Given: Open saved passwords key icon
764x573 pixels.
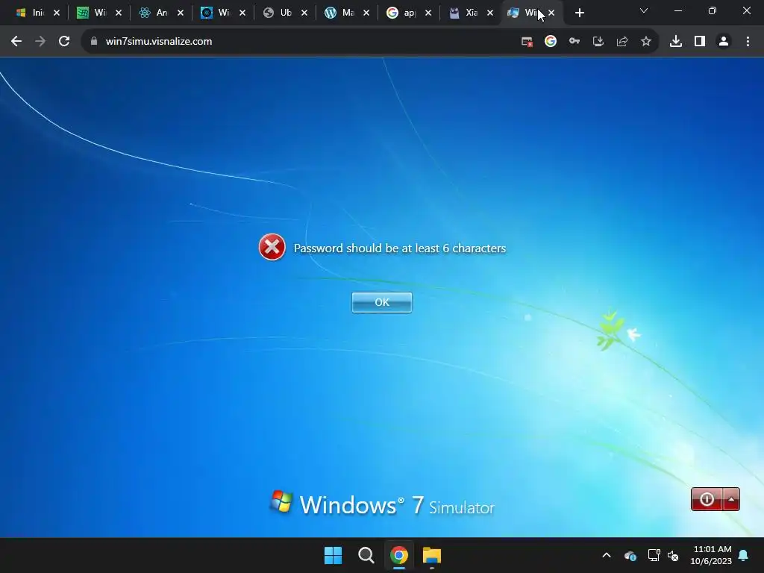Looking at the screenshot, I should coord(574,42).
